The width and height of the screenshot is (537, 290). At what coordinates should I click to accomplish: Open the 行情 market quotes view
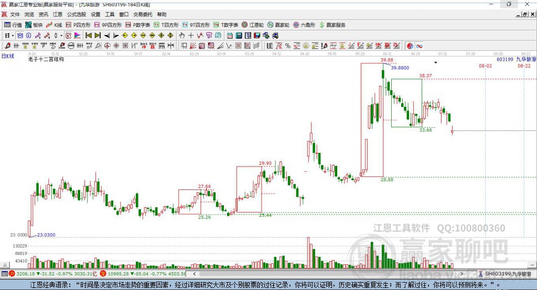pos(13,25)
